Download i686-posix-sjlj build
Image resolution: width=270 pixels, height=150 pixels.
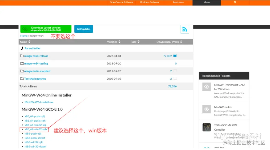tap(33, 134)
